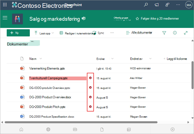Click PowerPoint icon for DG-2000 Produkt Pitch
Image resolution: width=194 pixels, height=134 pixels.
point(22,107)
